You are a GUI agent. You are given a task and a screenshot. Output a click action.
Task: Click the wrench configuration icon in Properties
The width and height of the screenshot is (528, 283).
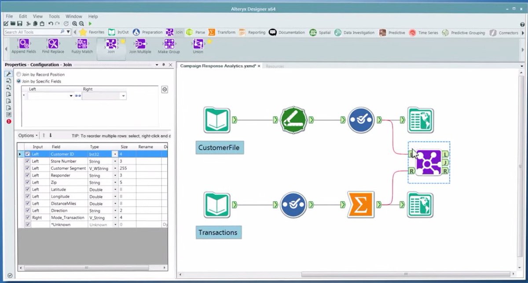point(9,74)
